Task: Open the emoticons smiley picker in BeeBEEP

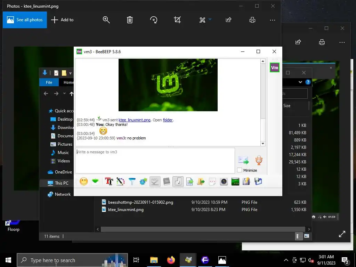Action: click(x=84, y=181)
